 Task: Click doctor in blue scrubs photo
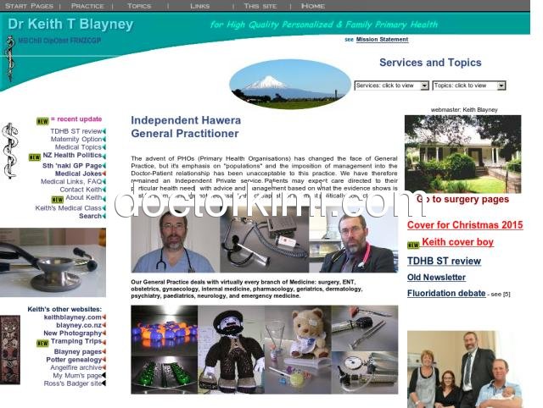coord(176,240)
